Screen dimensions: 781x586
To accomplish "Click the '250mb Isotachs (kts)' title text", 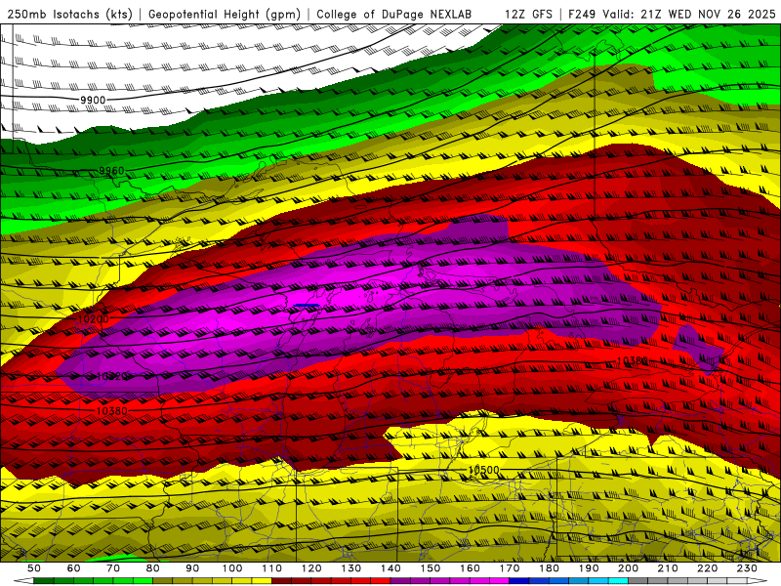I will pyautogui.click(x=69, y=14).
